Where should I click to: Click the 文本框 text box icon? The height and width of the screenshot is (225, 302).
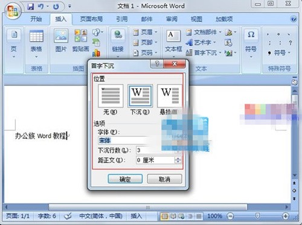pyautogui.click(x=173, y=36)
